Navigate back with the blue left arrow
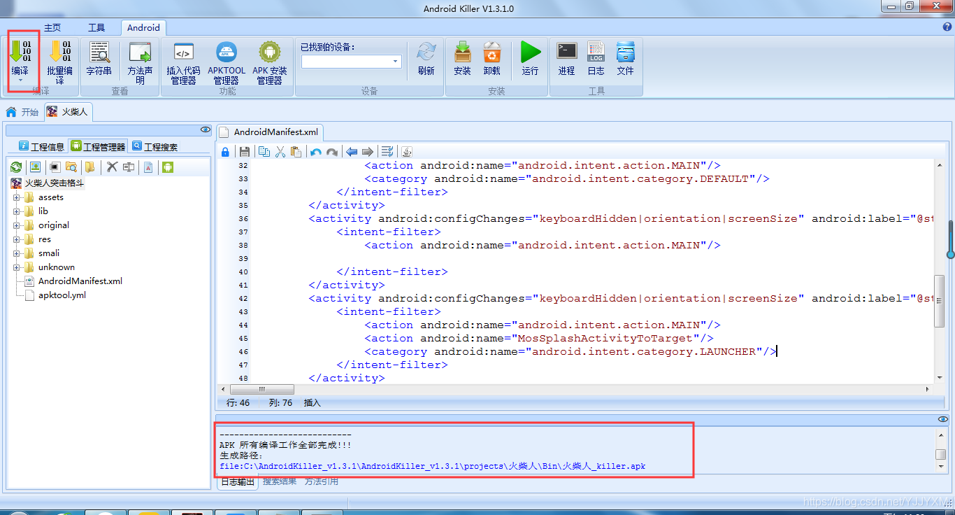The width and height of the screenshot is (955, 515). coord(352,152)
